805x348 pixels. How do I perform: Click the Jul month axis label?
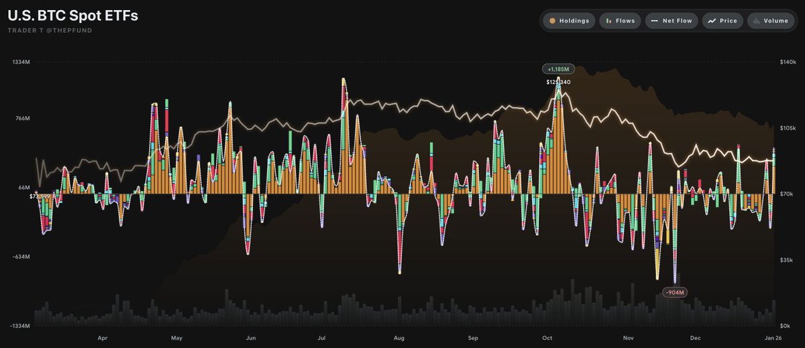322,339
